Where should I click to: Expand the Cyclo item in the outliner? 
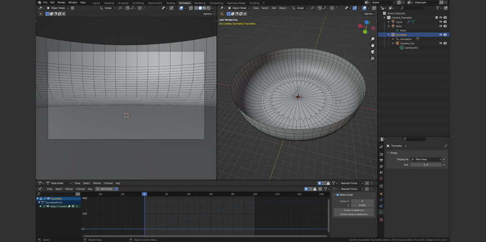389,22
